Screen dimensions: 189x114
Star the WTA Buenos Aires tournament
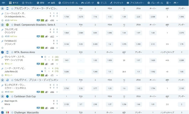(x=12, y=52)
